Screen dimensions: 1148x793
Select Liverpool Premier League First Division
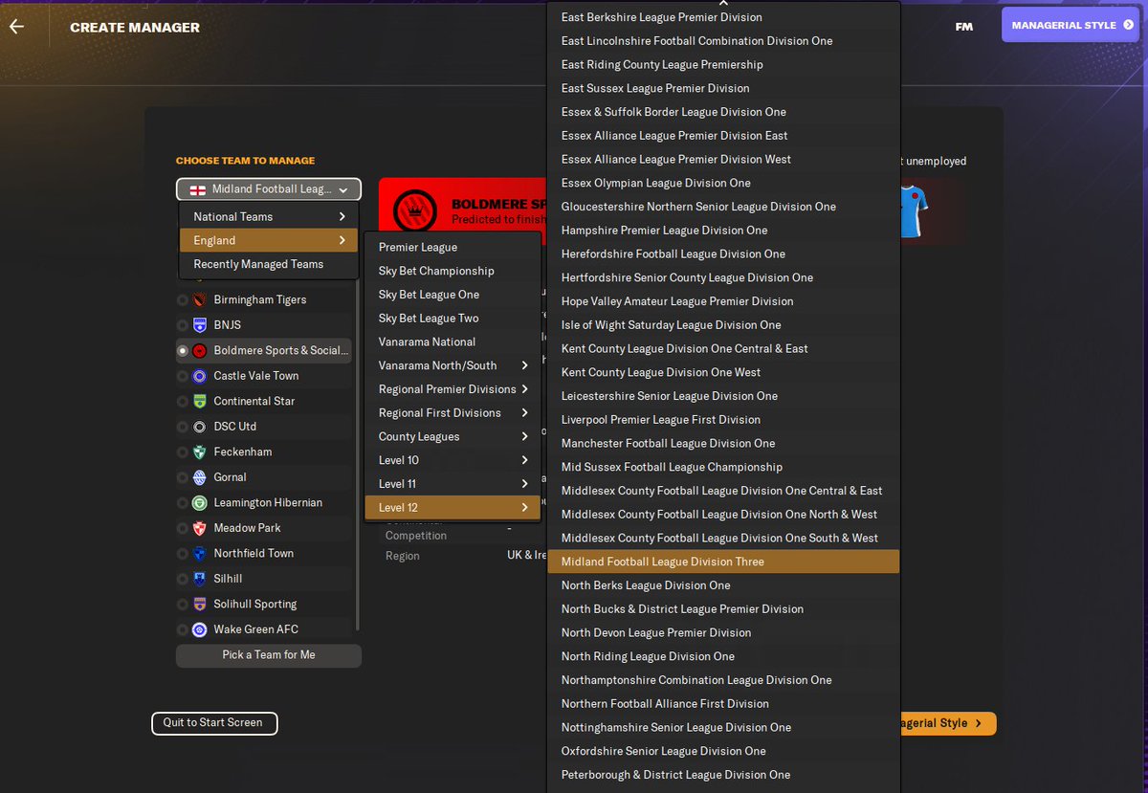coord(723,420)
